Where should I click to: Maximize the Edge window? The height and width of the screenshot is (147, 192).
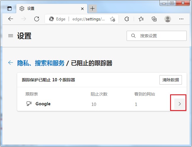click(x=172, y=3)
